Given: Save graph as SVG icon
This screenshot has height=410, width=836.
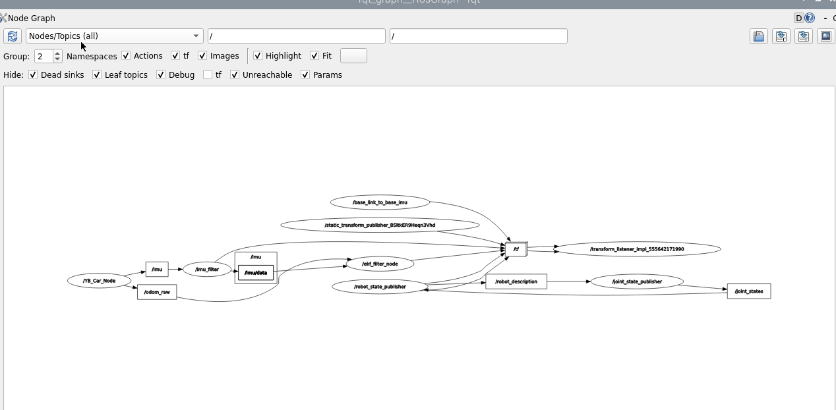Looking at the screenshot, I should coord(803,36).
